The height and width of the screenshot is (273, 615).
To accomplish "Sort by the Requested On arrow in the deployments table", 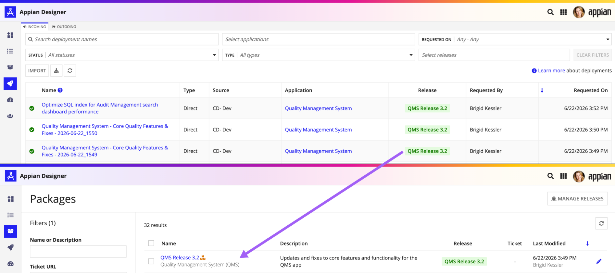I will 542,90.
